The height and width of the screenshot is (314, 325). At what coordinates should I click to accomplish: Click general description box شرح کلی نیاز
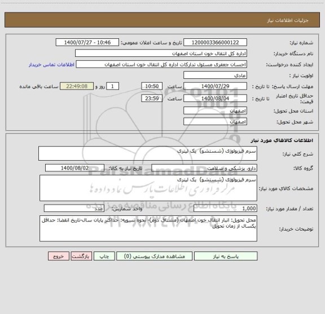(x=148, y=153)
